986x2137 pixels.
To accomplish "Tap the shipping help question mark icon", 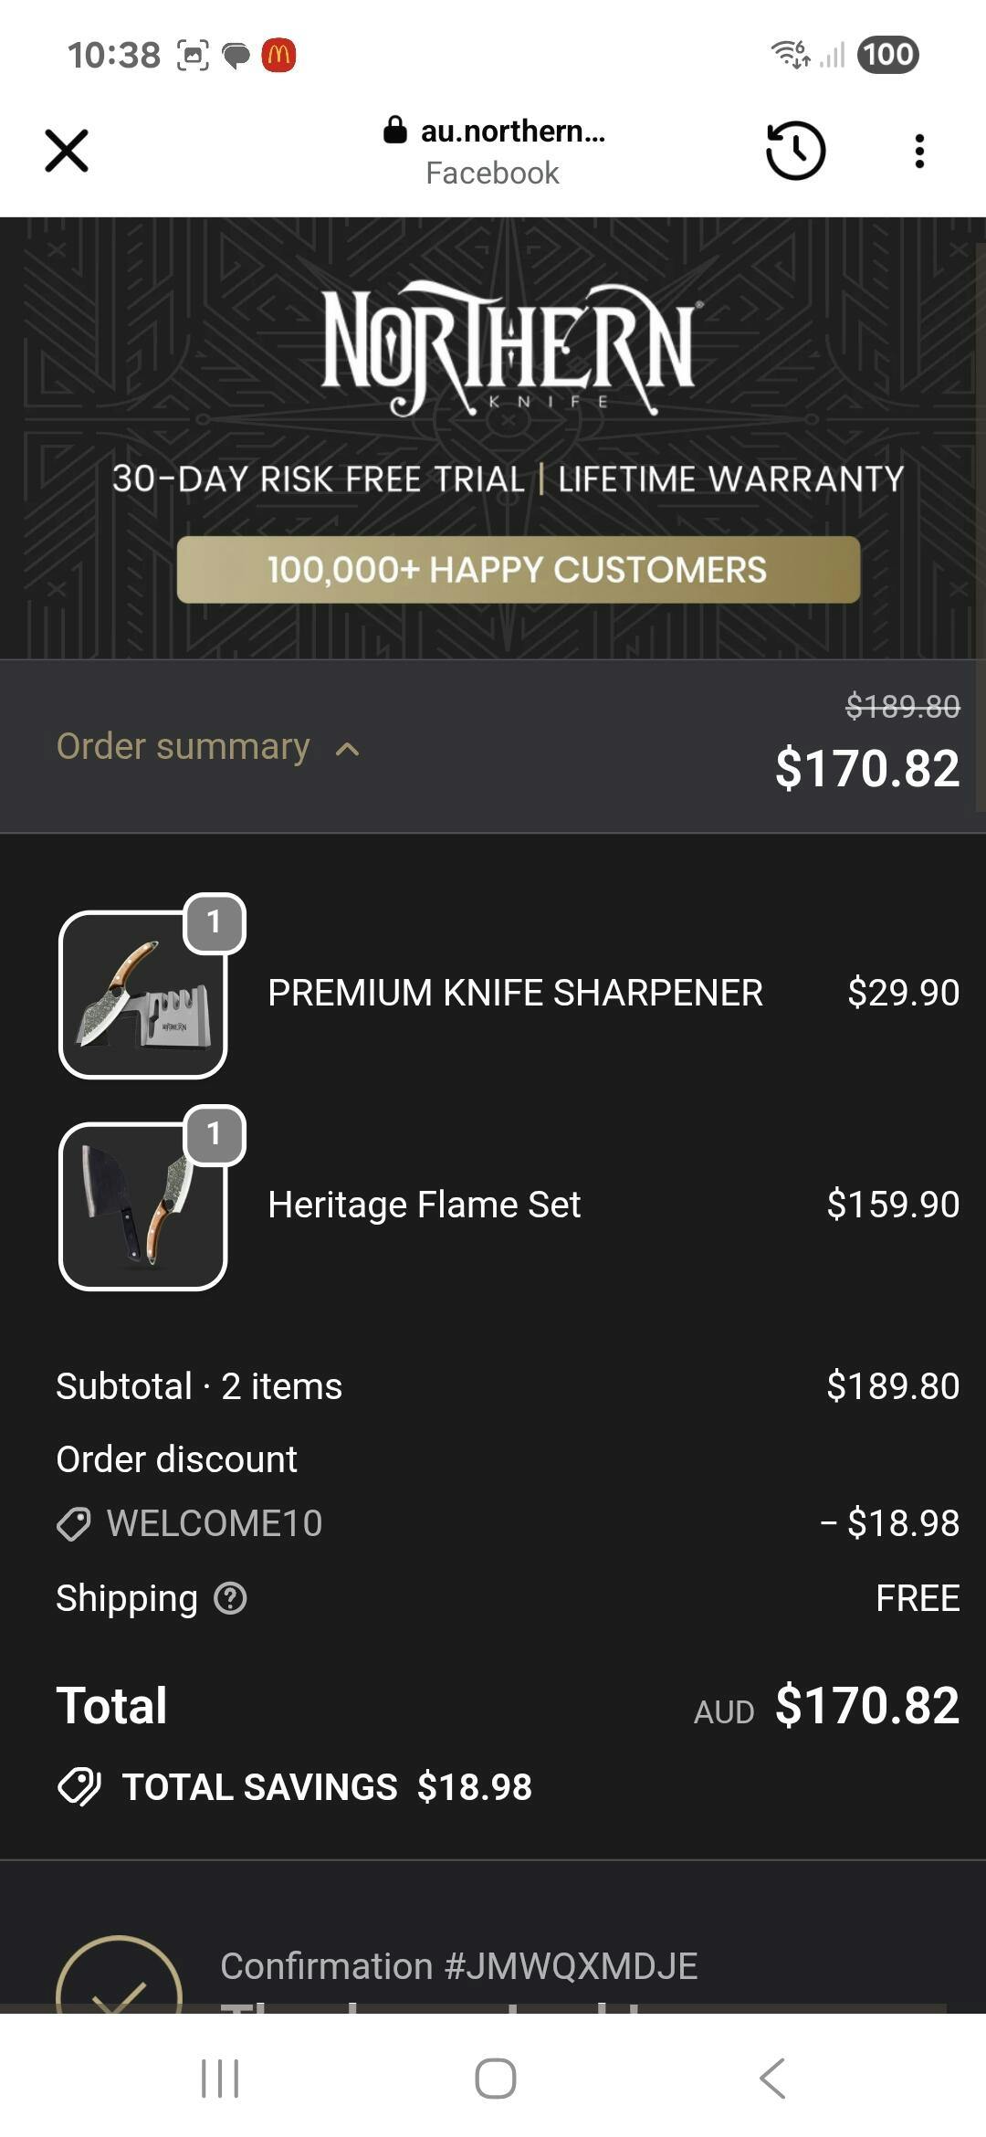I will [230, 1598].
